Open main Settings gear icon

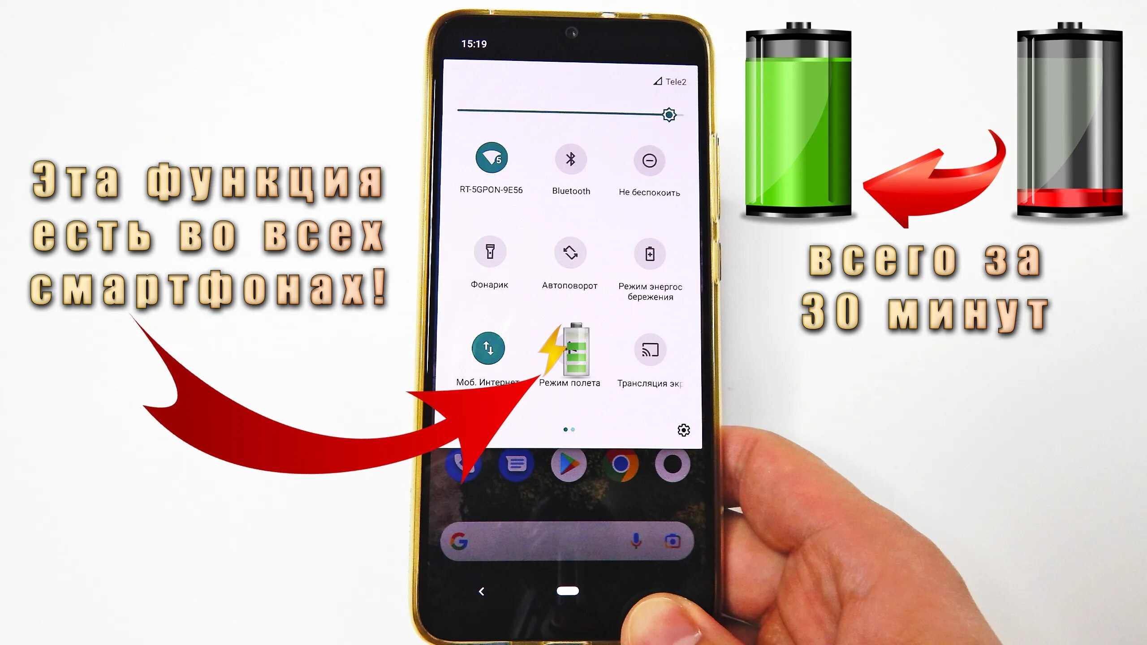681,430
